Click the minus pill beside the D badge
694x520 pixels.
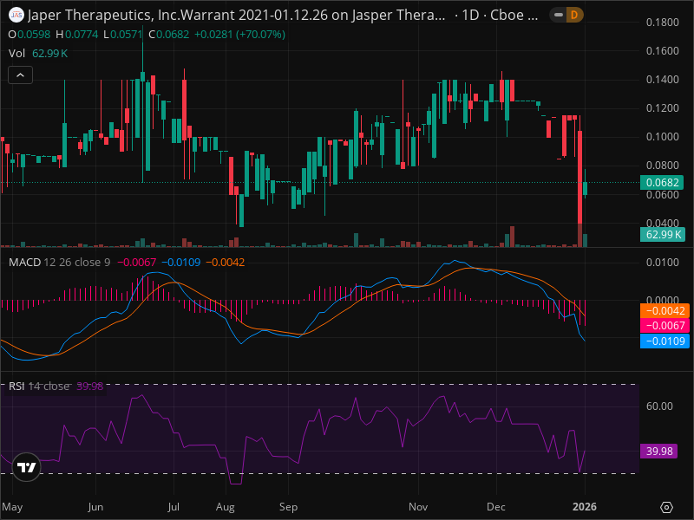(x=559, y=15)
